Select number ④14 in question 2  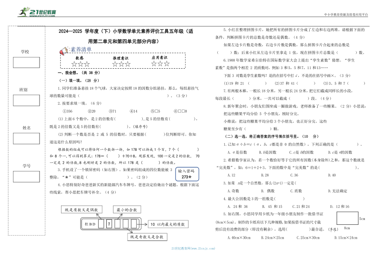pos(133,111)
